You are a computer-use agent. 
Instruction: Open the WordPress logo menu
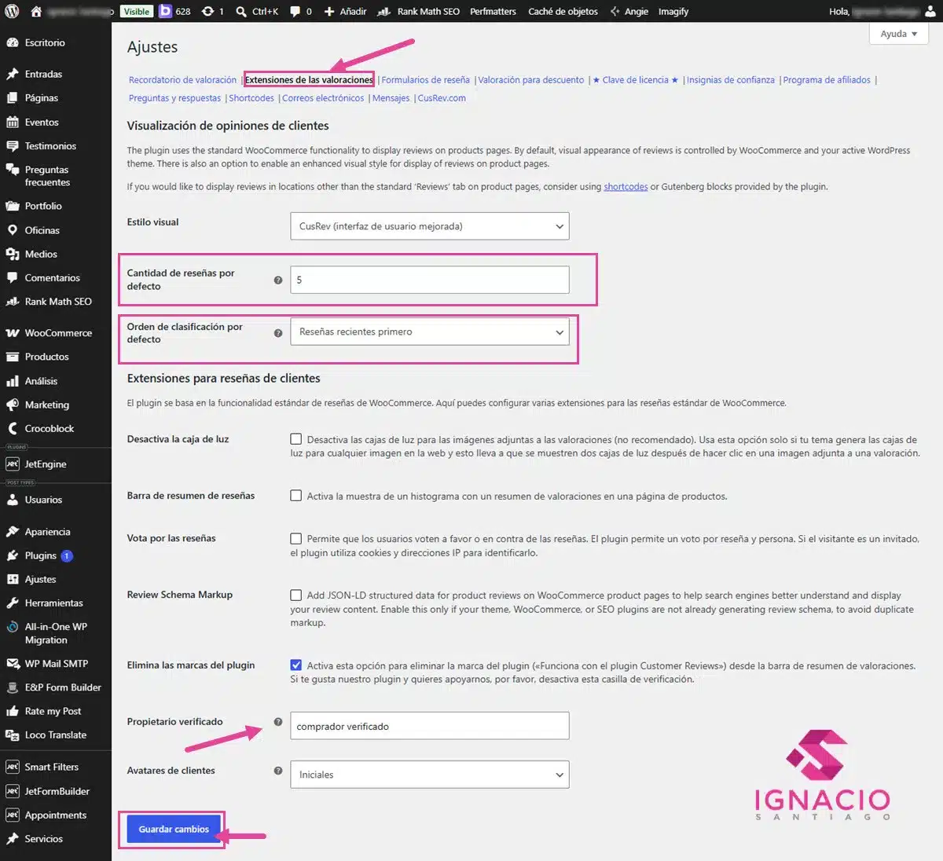12,11
